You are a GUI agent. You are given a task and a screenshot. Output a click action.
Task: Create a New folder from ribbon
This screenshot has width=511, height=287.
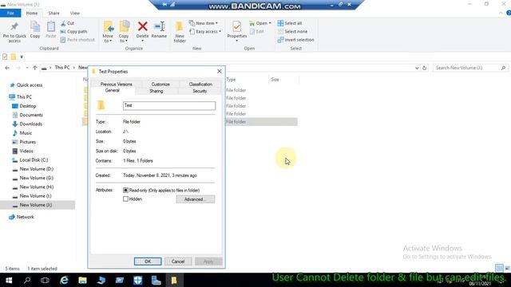[x=180, y=32]
